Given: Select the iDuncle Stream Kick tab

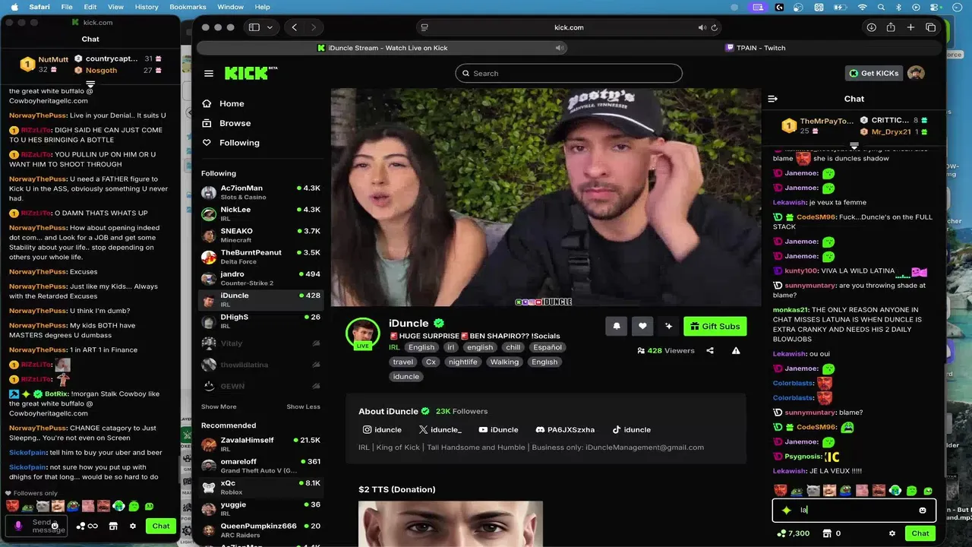Looking at the screenshot, I should (382, 48).
